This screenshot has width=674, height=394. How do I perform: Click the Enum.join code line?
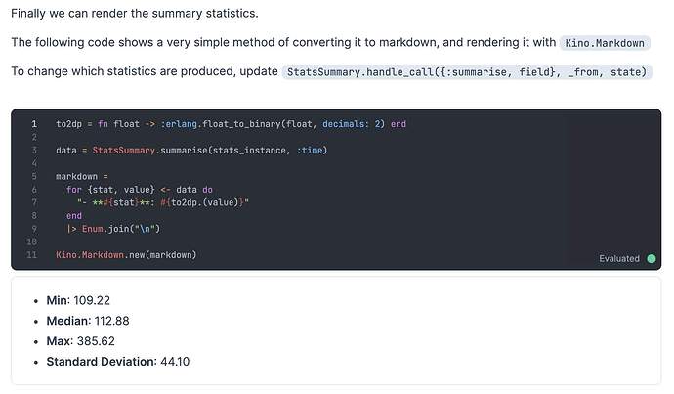click(113, 229)
